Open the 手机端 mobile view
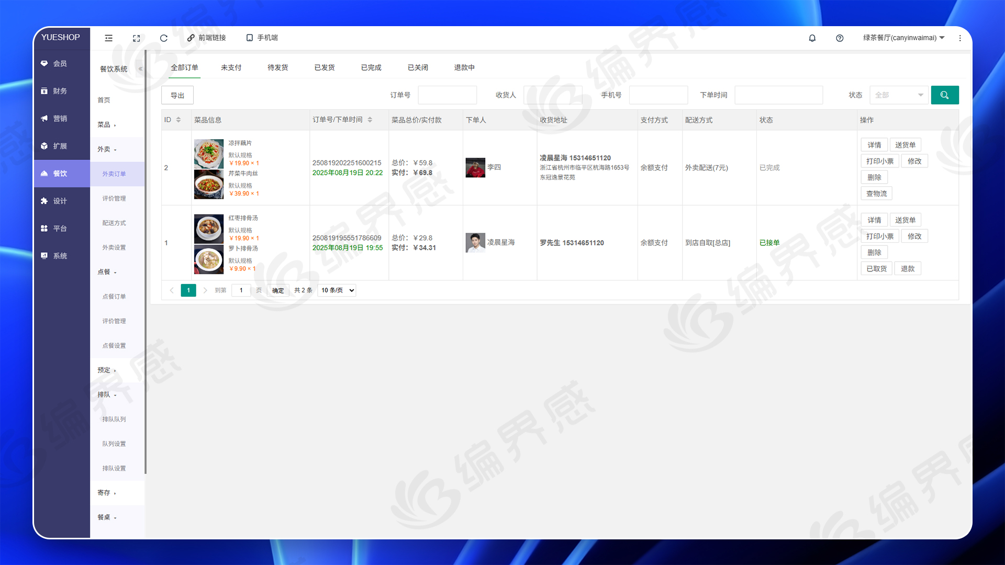 262,38
